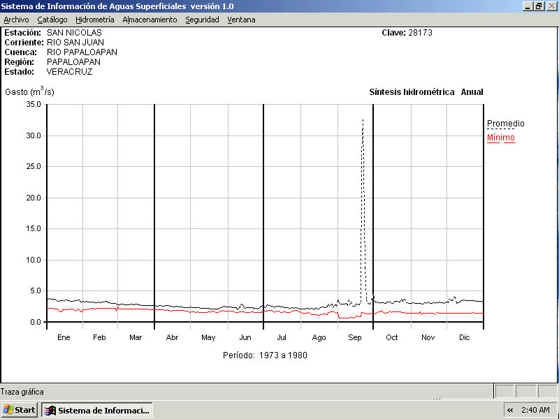Minimize the application window
Viewport: 559px width, 419px height.
[527, 6]
